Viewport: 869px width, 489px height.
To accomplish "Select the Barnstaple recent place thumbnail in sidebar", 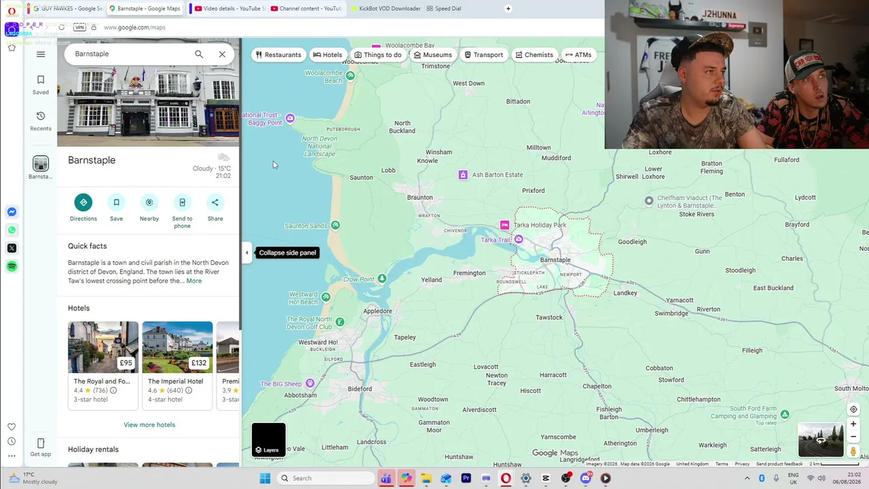I will pos(41,164).
